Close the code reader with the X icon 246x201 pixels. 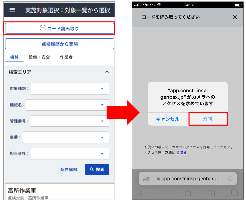tap(235, 17)
